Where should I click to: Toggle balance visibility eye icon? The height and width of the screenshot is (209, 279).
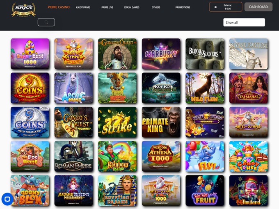point(215,7)
